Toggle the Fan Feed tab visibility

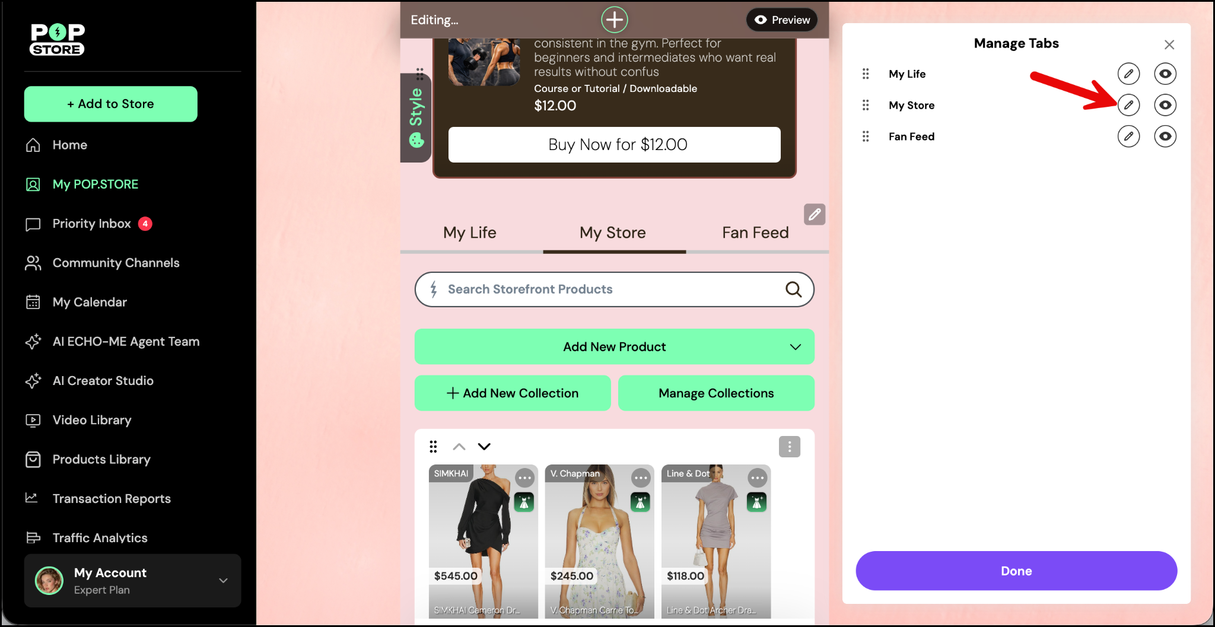click(1165, 136)
